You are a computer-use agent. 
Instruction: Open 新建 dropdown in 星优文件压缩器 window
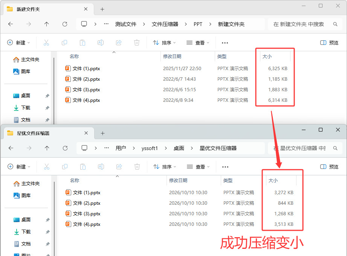(x=19, y=167)
